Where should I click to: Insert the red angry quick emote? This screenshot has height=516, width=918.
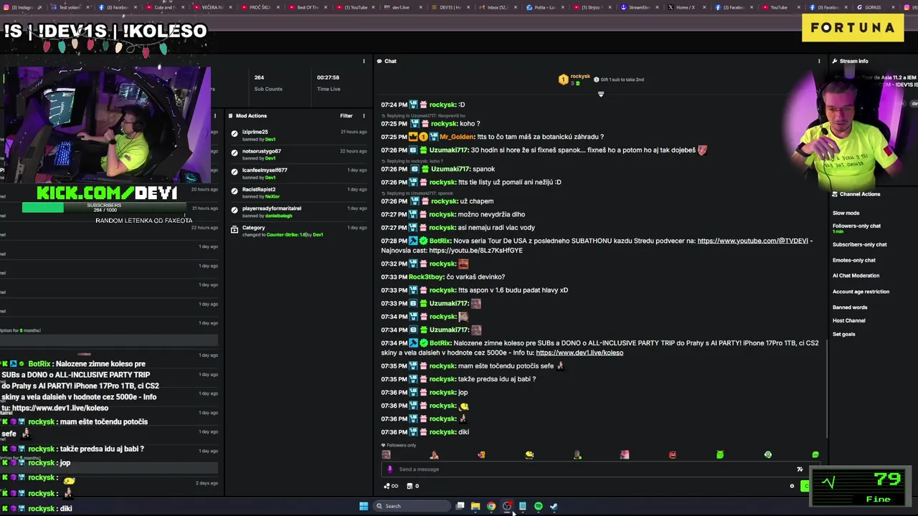coord(673,454)
